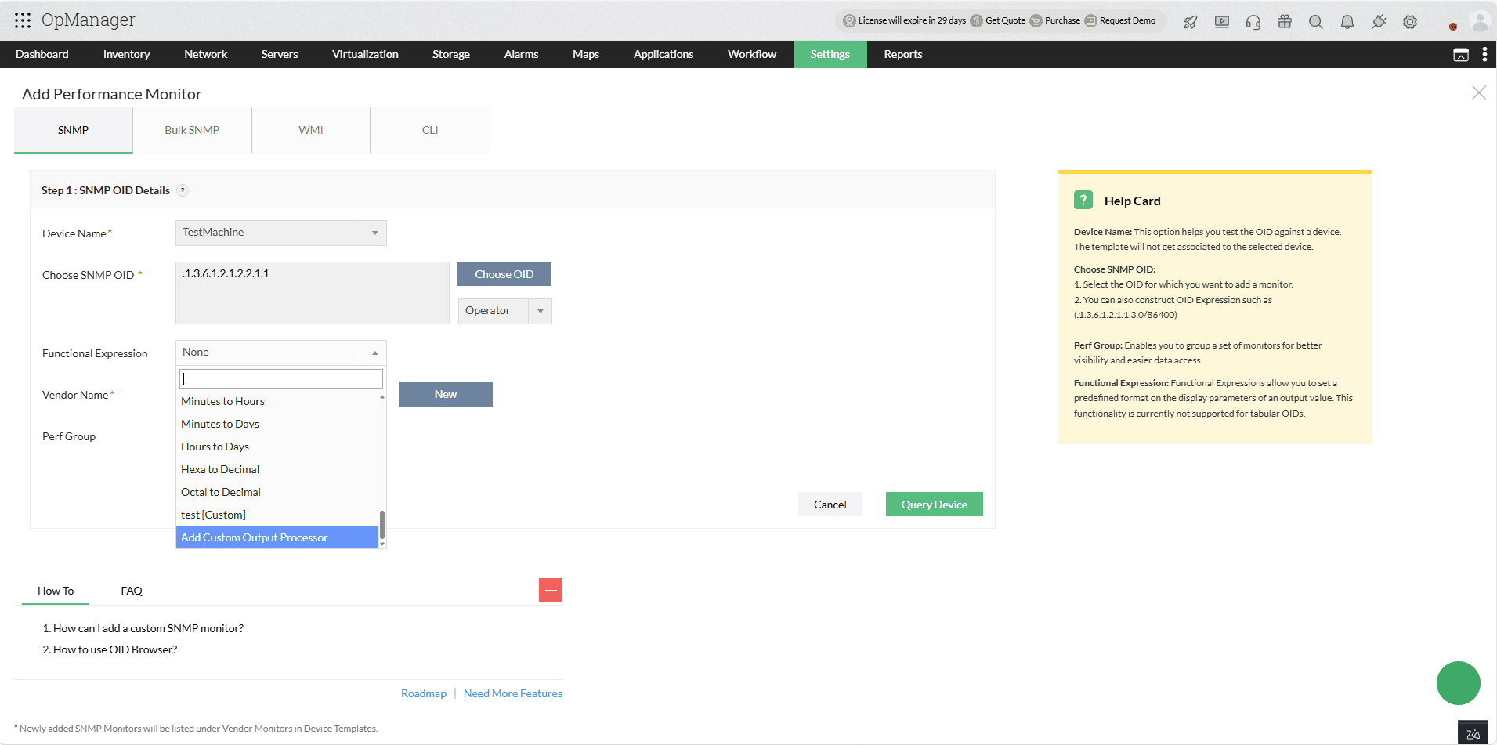Select the SNMP tab
1497x745 pixels.
coord(73,130)
